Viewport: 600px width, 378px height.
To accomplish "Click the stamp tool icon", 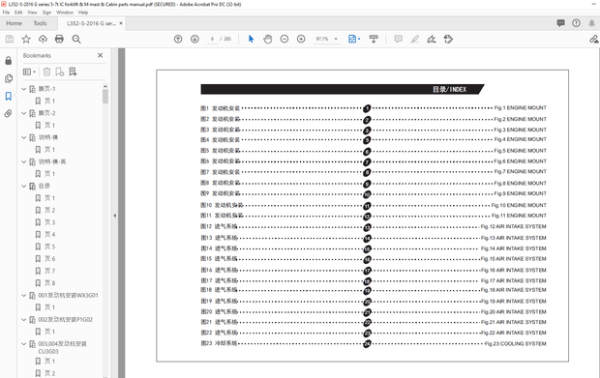I will pos(448,39).
